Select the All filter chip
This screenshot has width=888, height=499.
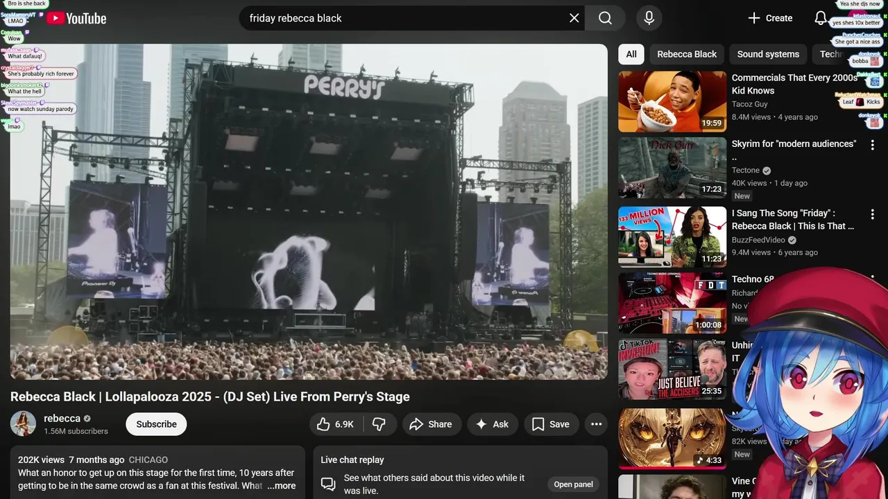click(631, 54)
